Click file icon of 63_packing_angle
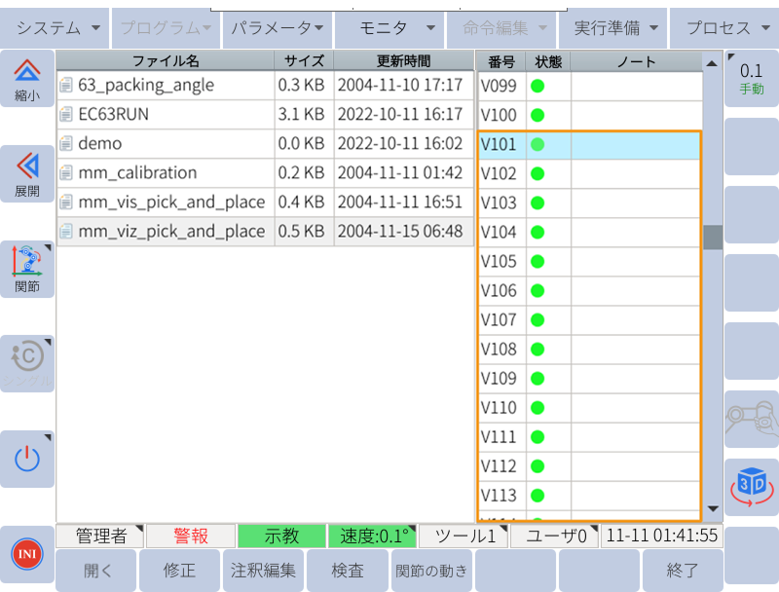This screenshot has height=592, width=779. [66, 86]
